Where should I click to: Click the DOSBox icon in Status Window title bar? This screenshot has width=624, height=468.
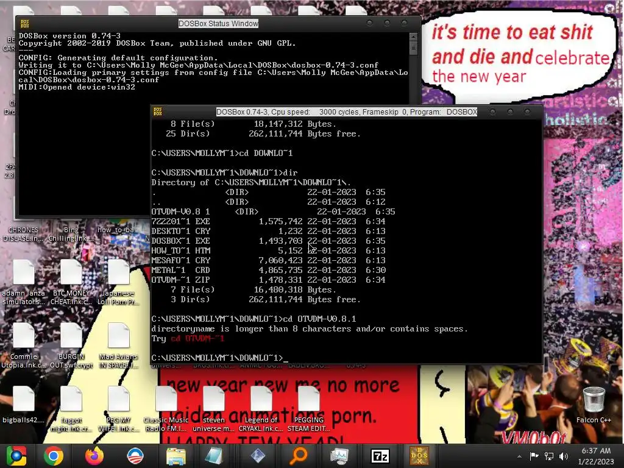24,24
